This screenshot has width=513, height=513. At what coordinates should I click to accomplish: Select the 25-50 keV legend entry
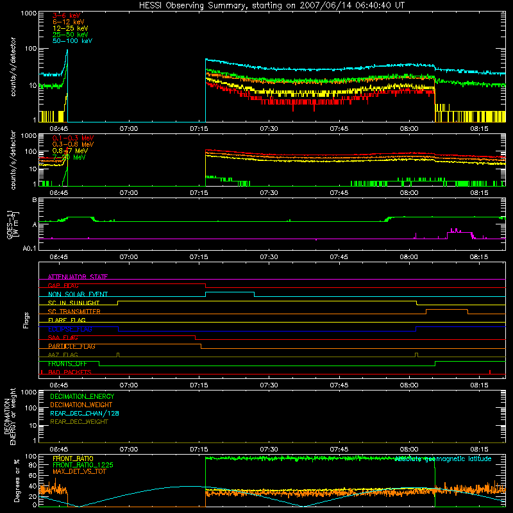pyautogui.click(x=71, y=35)
